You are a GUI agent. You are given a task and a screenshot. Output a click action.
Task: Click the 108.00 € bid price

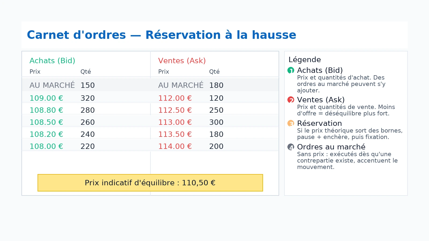(46, 146)
